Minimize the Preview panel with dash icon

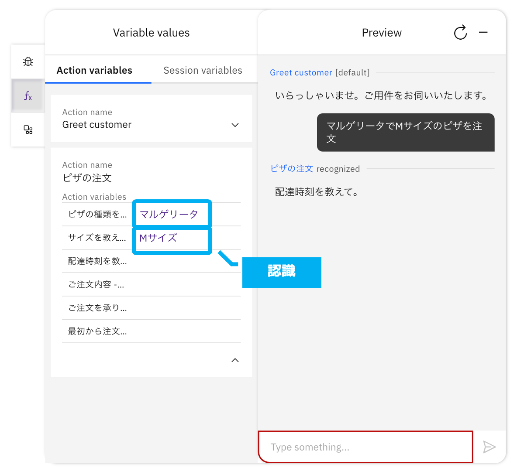coord(483,32)
